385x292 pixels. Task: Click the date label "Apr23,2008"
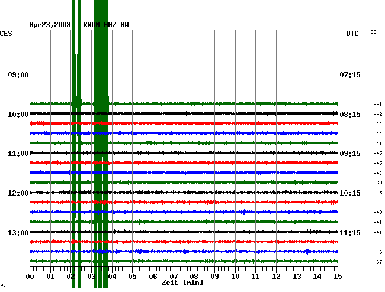(50, 25)
